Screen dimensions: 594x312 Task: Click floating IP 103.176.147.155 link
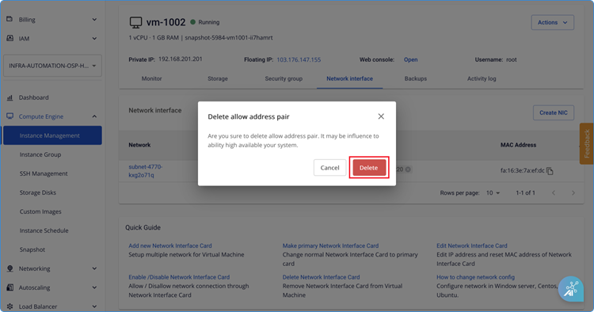point(299,60)
